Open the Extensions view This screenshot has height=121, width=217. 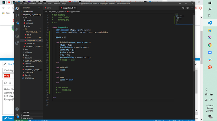[x=17, y=43]
